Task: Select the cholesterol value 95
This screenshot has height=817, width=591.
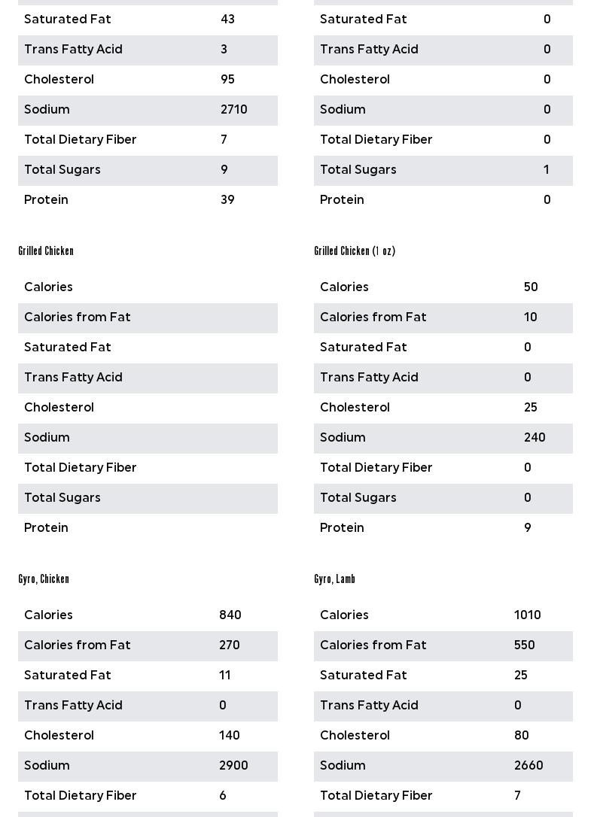Action: pos(227,80)
